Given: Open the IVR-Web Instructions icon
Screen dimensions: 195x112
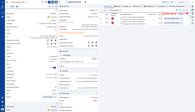Looking at the screenshot, I should [x=56, y=87].
